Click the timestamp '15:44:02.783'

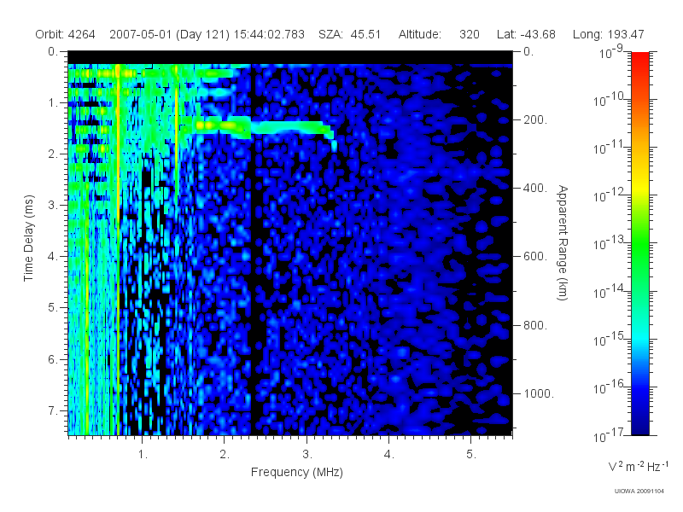click(x=269, y=34)
